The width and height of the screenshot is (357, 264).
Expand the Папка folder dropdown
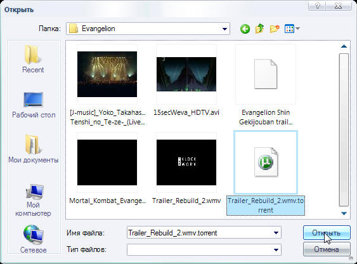click(x=224, y=29)
